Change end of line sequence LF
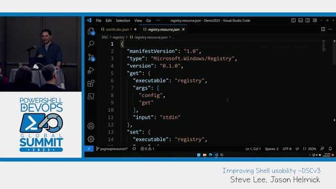Screen dimensions: 336x189 click(297, 149)
